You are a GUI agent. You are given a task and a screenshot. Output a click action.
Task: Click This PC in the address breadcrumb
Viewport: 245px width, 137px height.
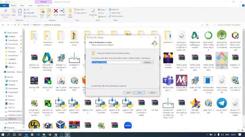26,25
